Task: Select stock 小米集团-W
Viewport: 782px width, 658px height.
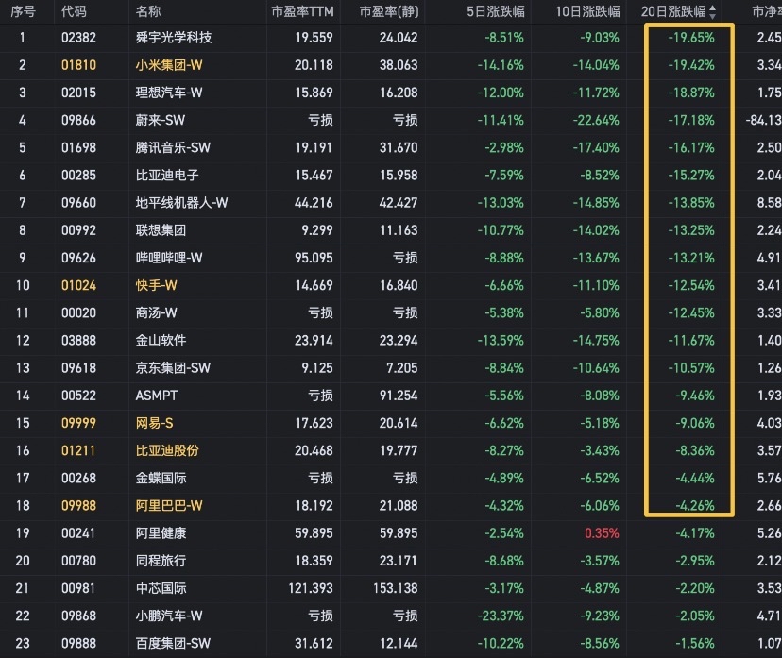Action: [x=169, y=65]
